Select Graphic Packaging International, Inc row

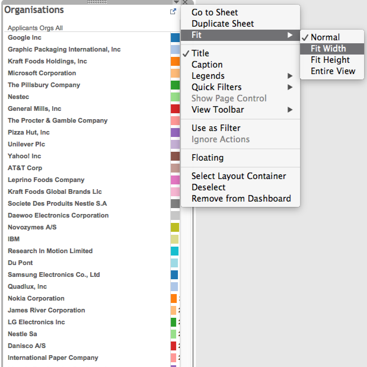pos(64,49)
